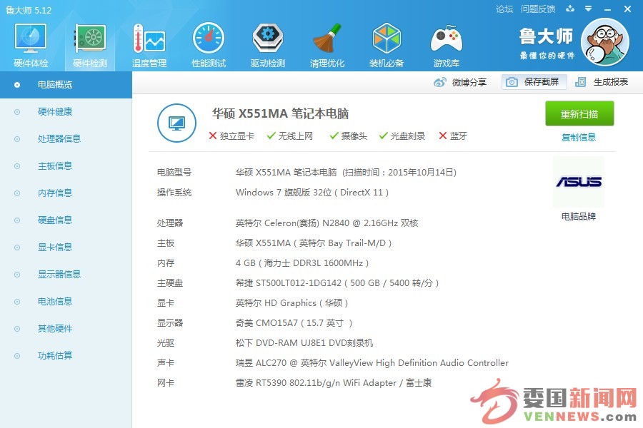Click the 雷凌 RT5390 WiFi adapter value
This screenshot has height=428, width=643.
[334, 383]
